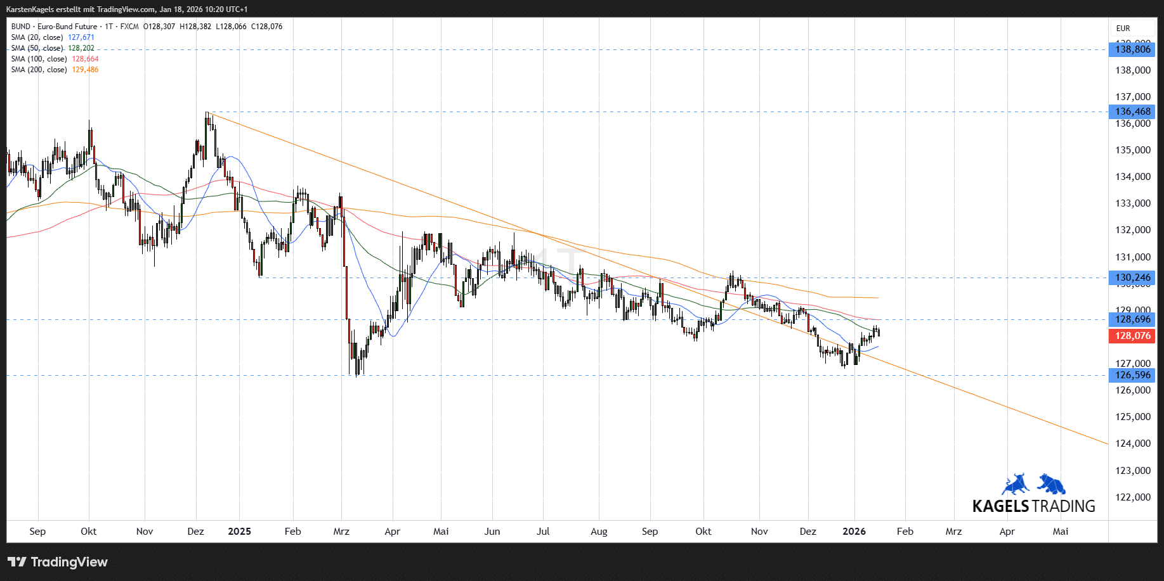Select the SMA (50, close) indicator legend
1164x581 pixels.
(38, 48)
